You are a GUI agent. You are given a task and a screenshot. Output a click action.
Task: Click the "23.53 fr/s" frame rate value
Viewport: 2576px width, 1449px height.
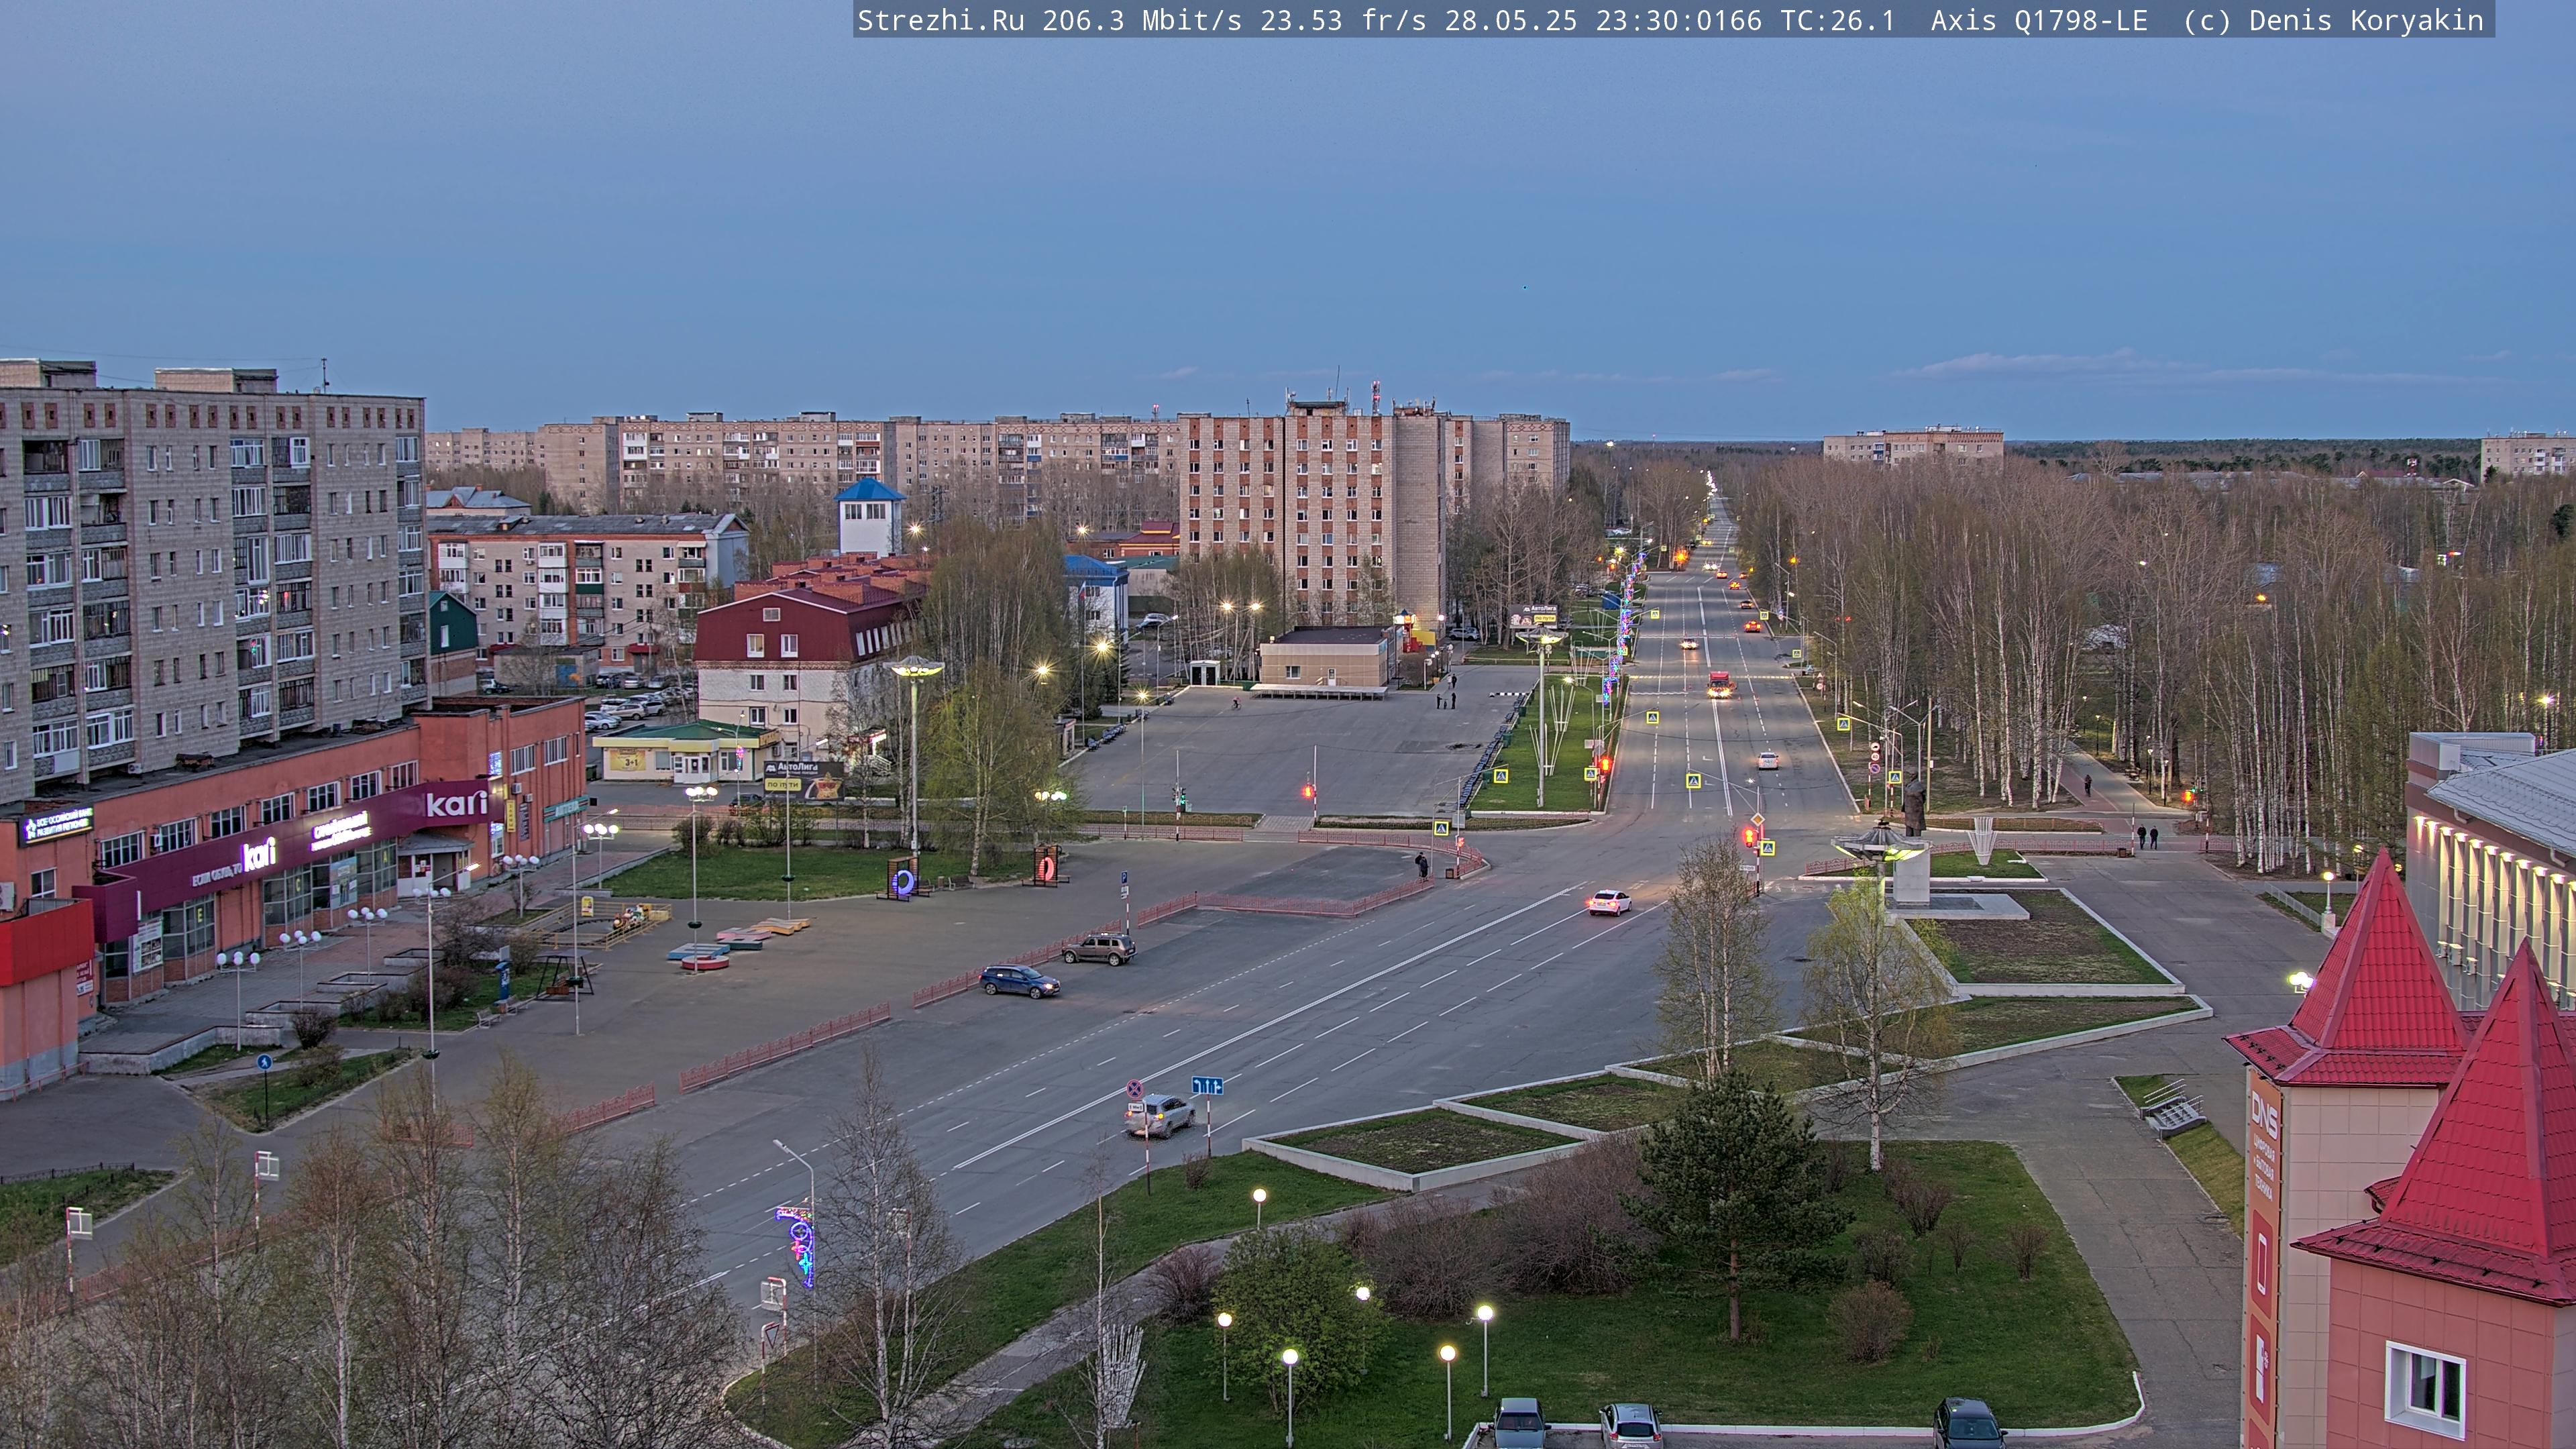point(1343,21)
